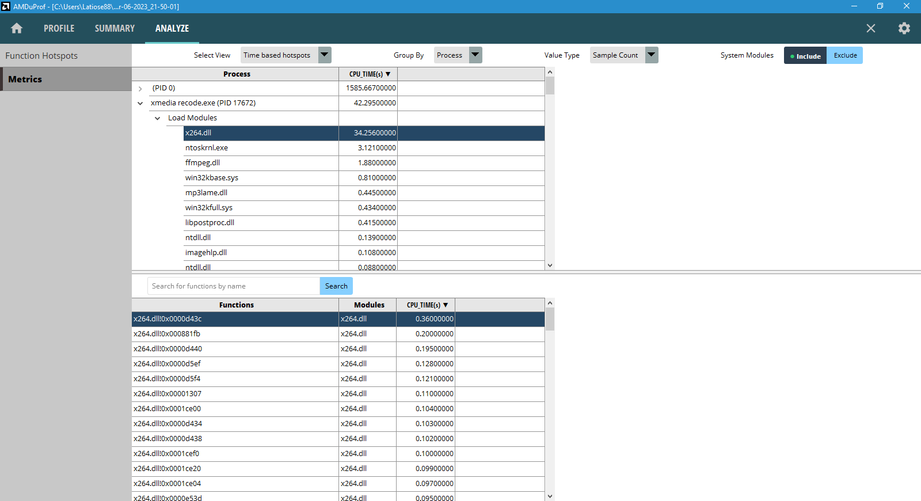The width and height of the screenshot is (921, 501).
Task: Click the Search button
Action: point(336,286)
